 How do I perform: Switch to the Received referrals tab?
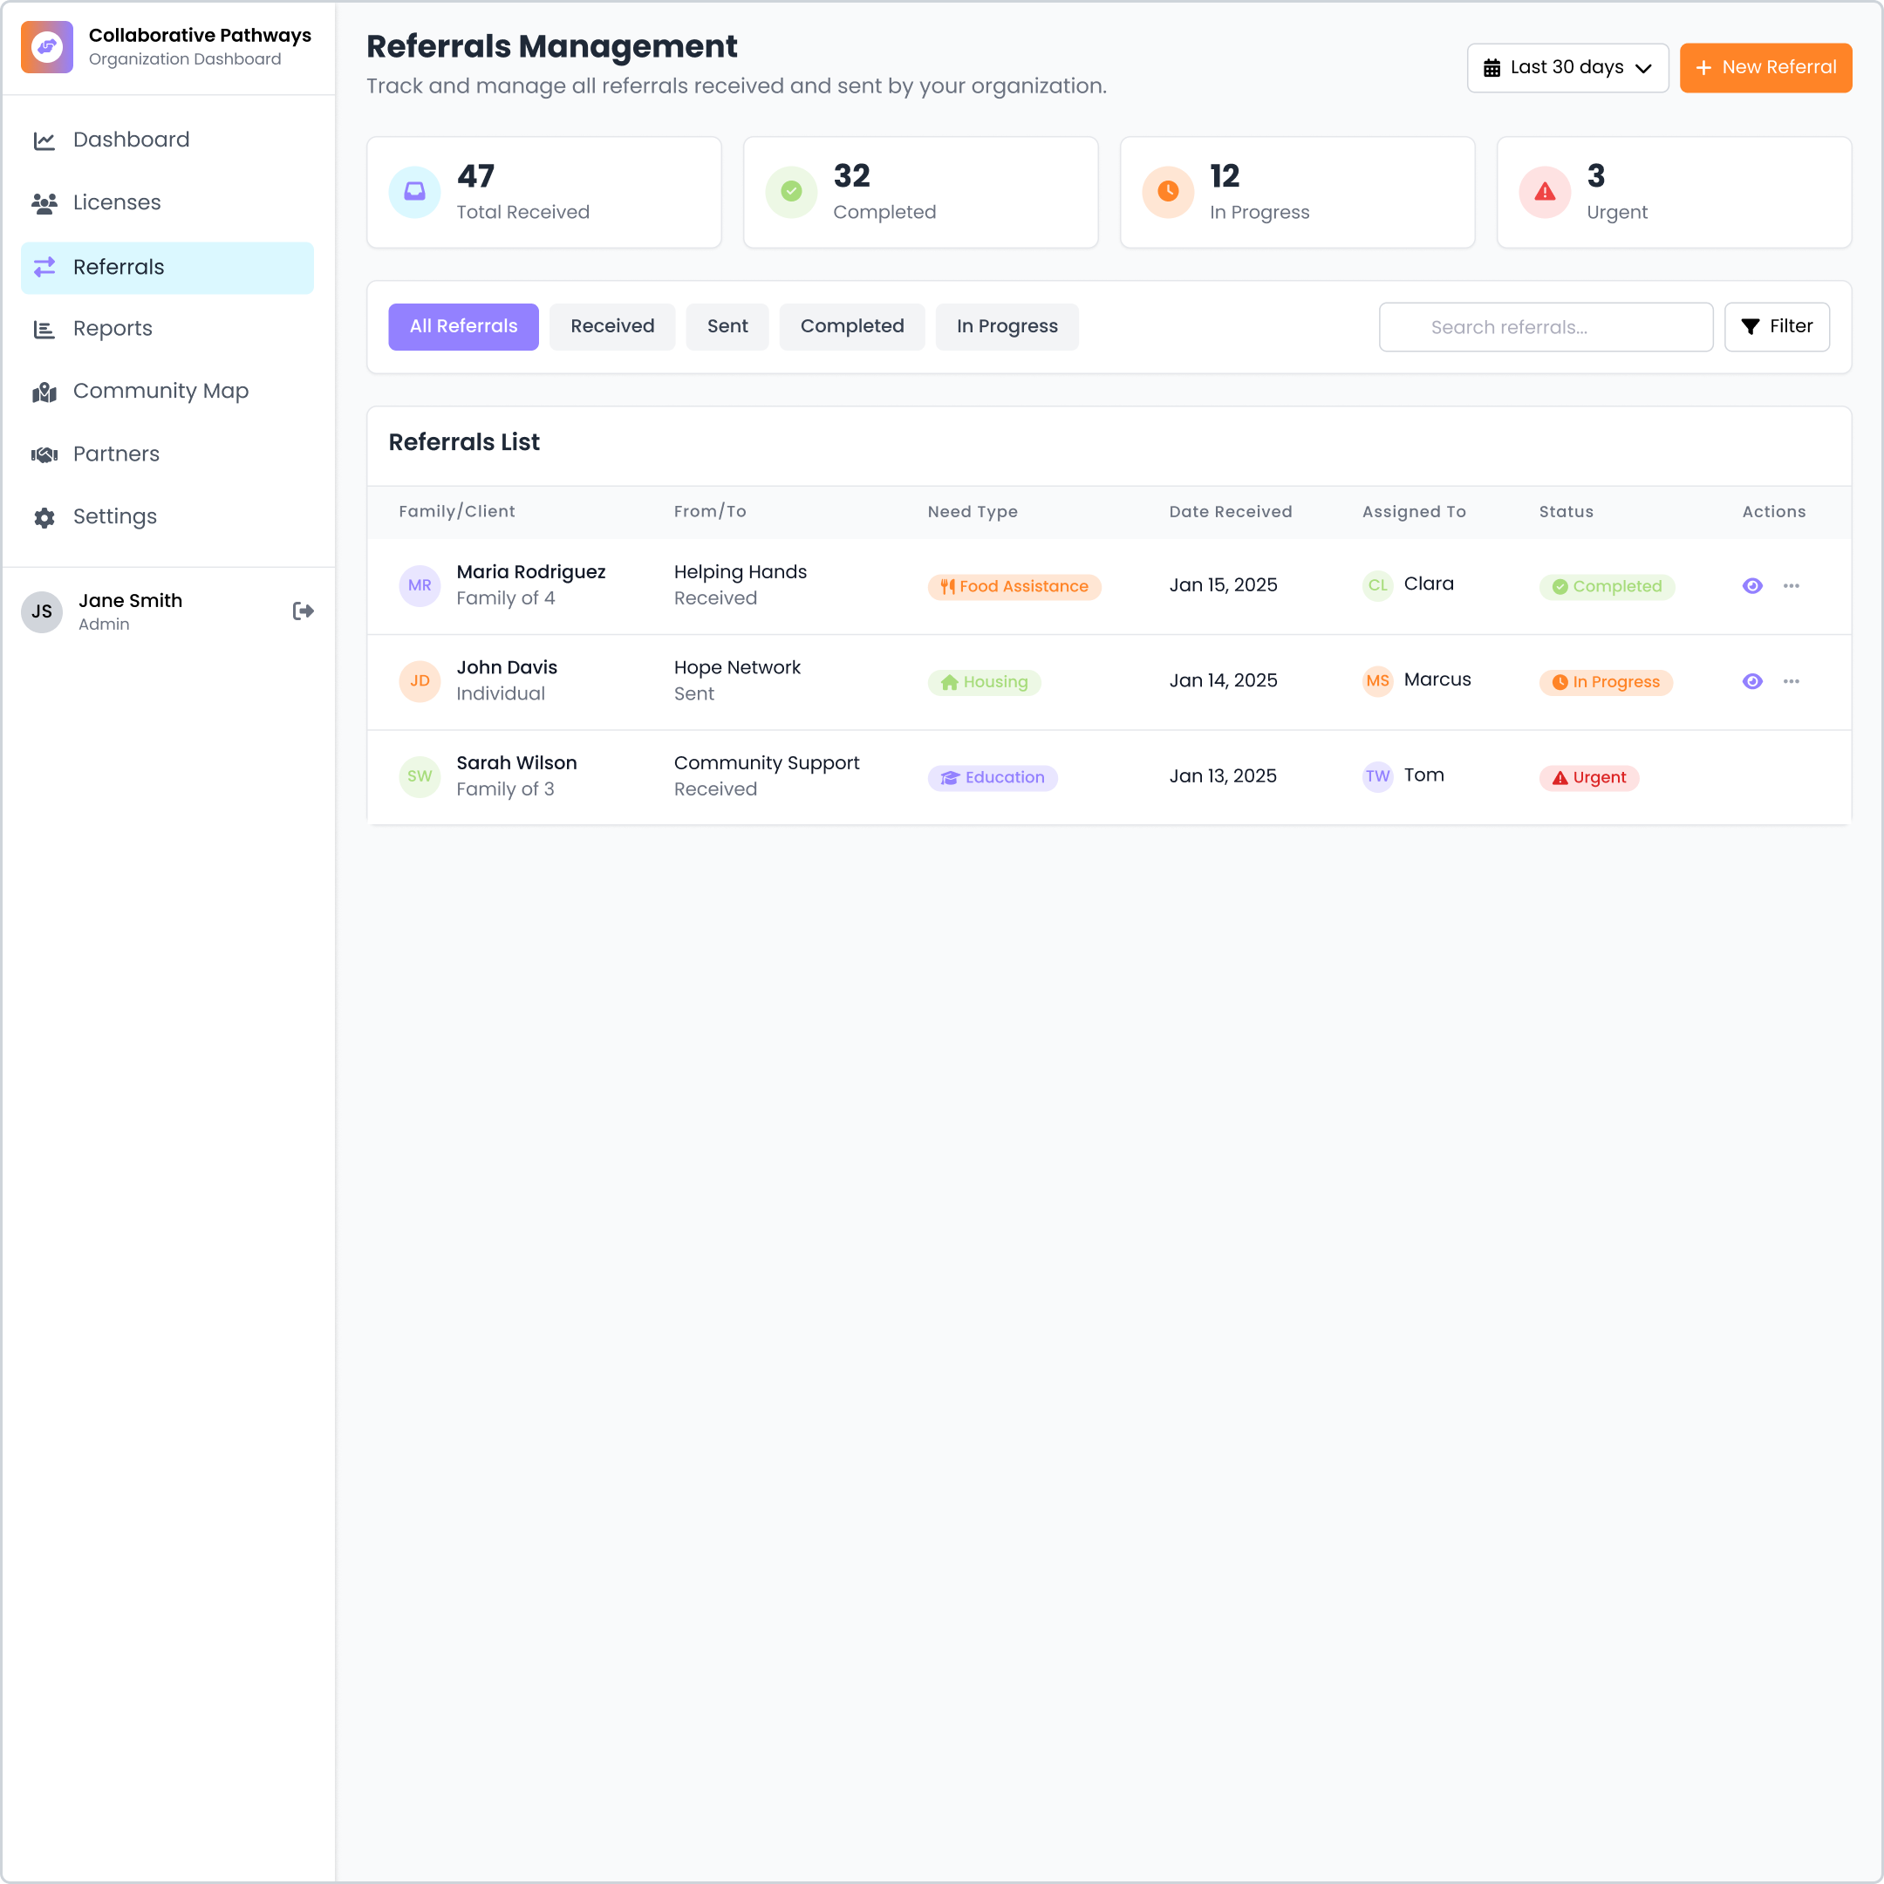tap(611, 327)
